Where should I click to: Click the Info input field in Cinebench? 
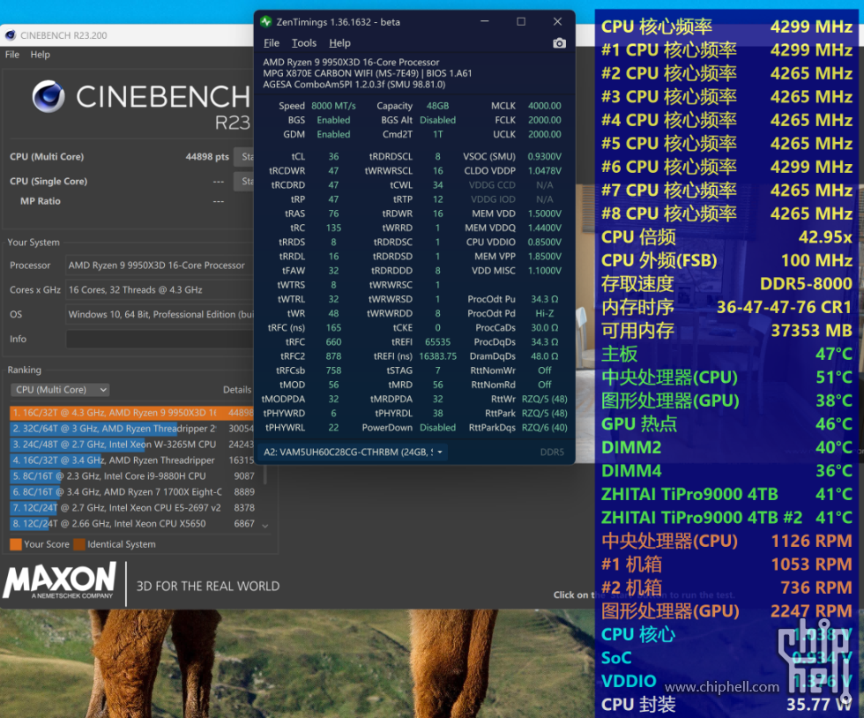click(x=160, y=339)
